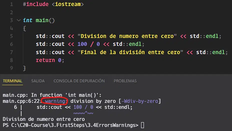Switch to the TERMINAL tab
Viewport: 232px width, 131px height.
13,81
